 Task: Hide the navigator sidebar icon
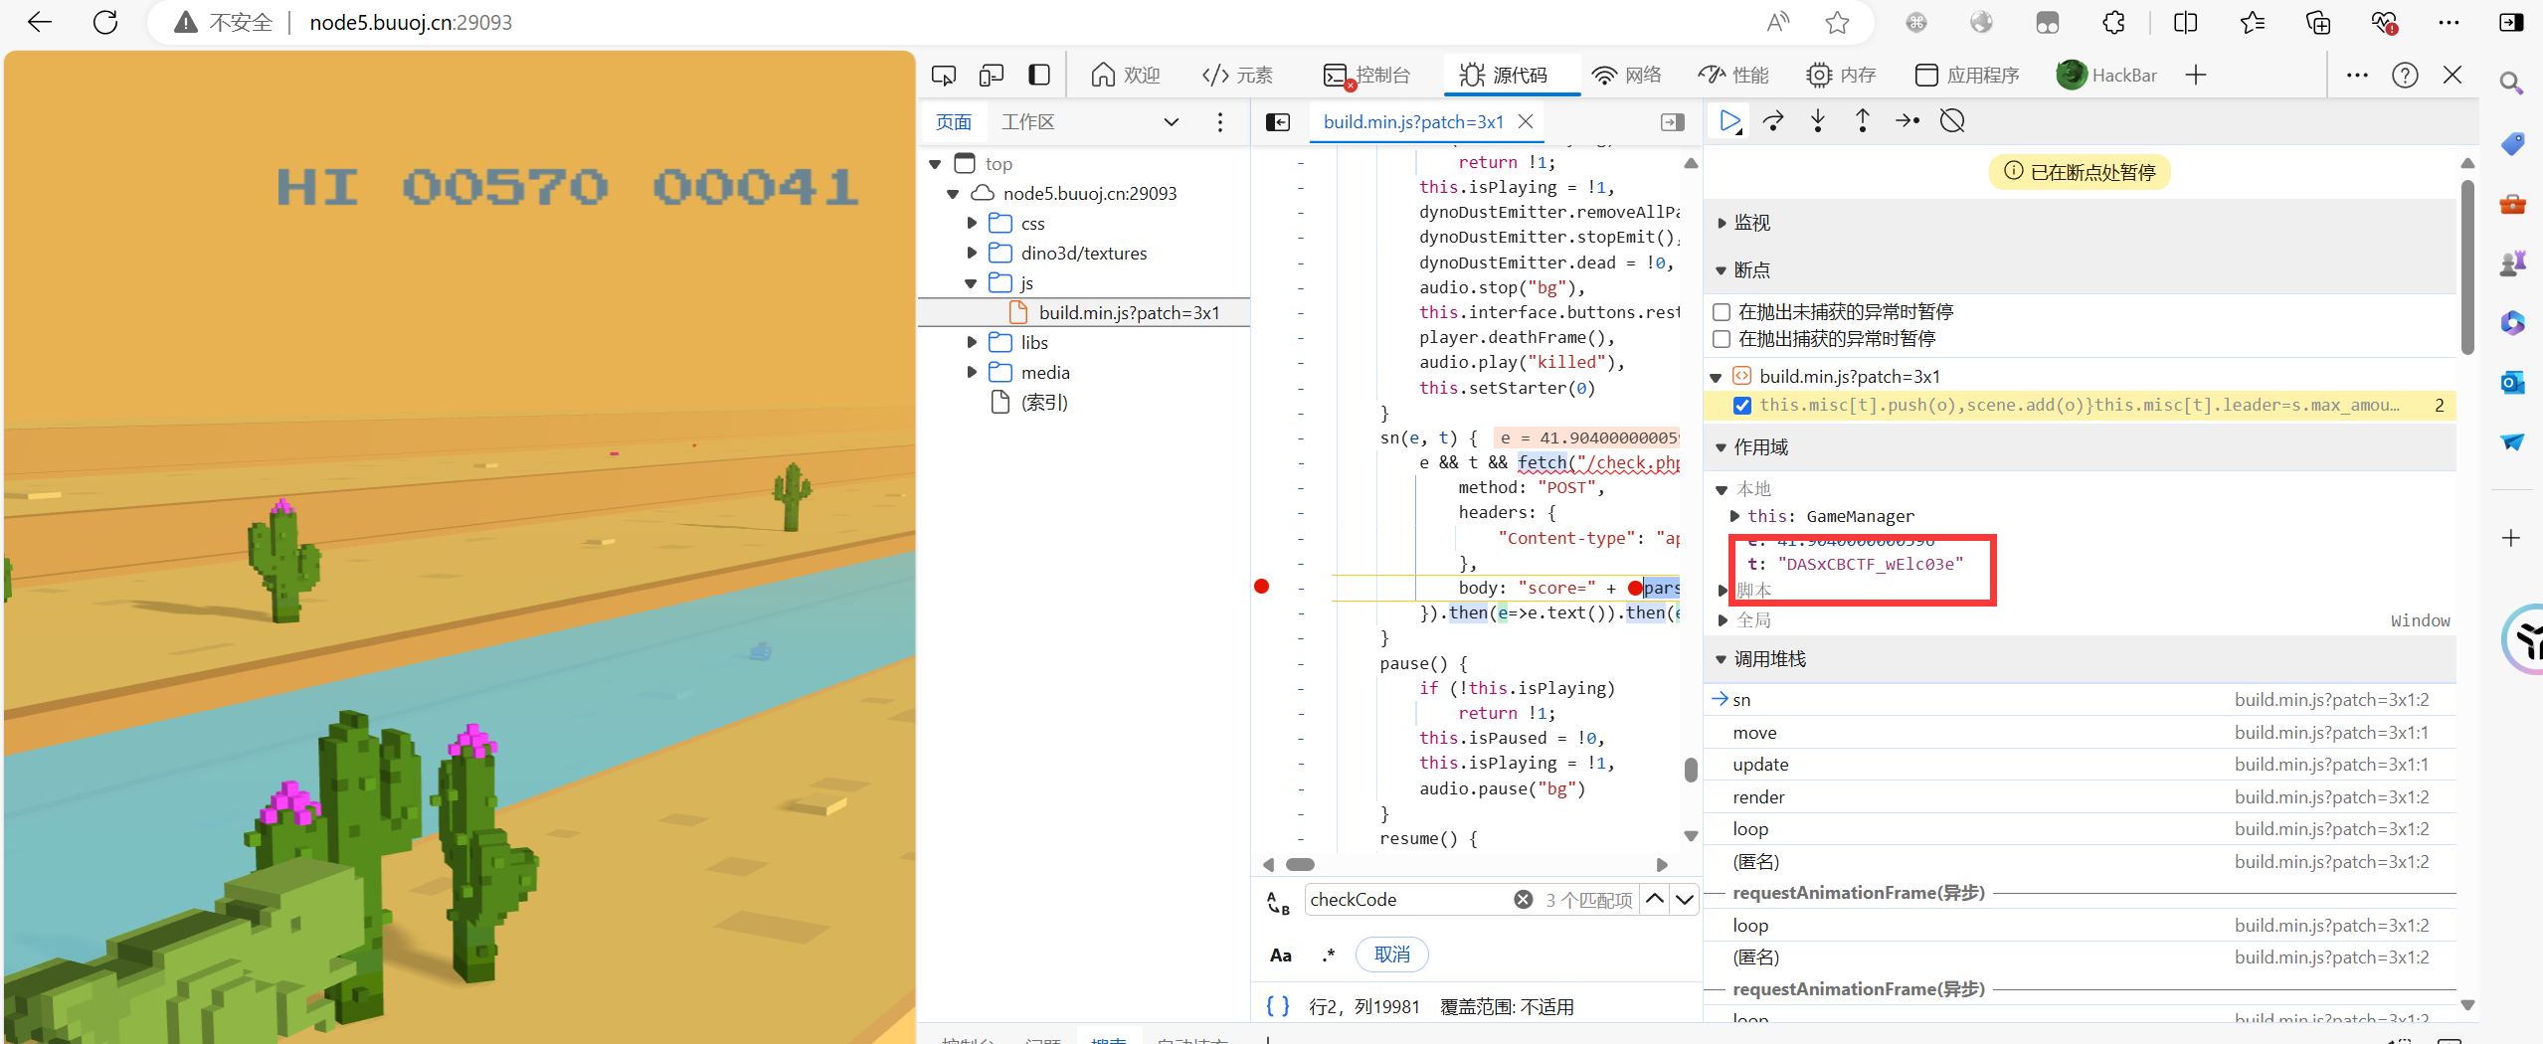click(1278, 121)
